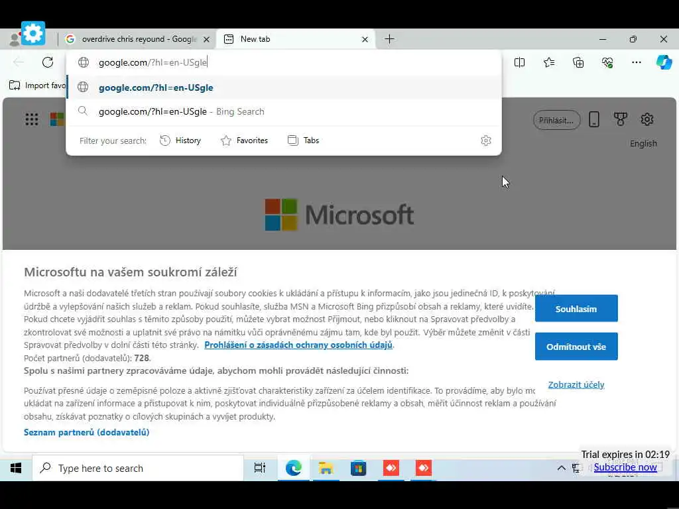Select the Bing Search suggestion row
Viewport: 679px width, 509px height.
pos(284,111)
